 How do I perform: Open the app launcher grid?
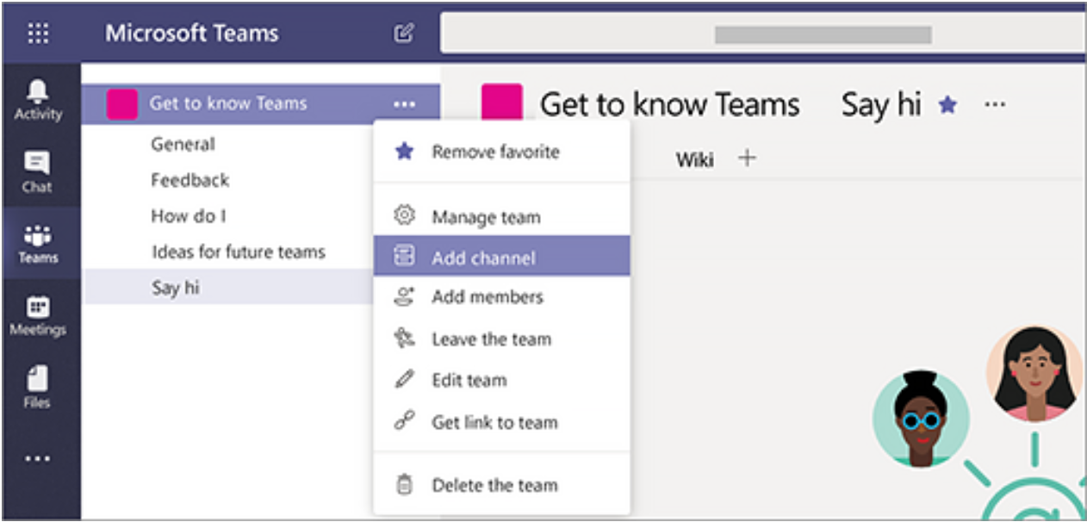coord(38,33)
